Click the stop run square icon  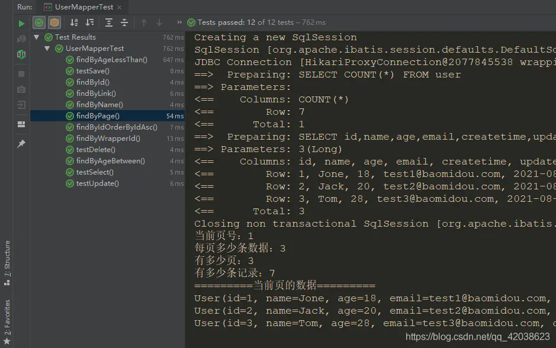(x=21, y=74)
